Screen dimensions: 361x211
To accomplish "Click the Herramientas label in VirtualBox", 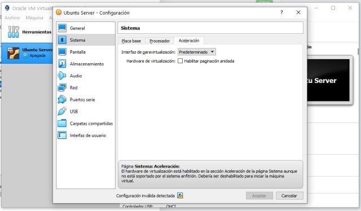I will tap(37, 32).
